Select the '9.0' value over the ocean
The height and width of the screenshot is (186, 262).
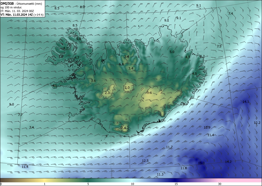pyautogui.click(x=12, y=104)
